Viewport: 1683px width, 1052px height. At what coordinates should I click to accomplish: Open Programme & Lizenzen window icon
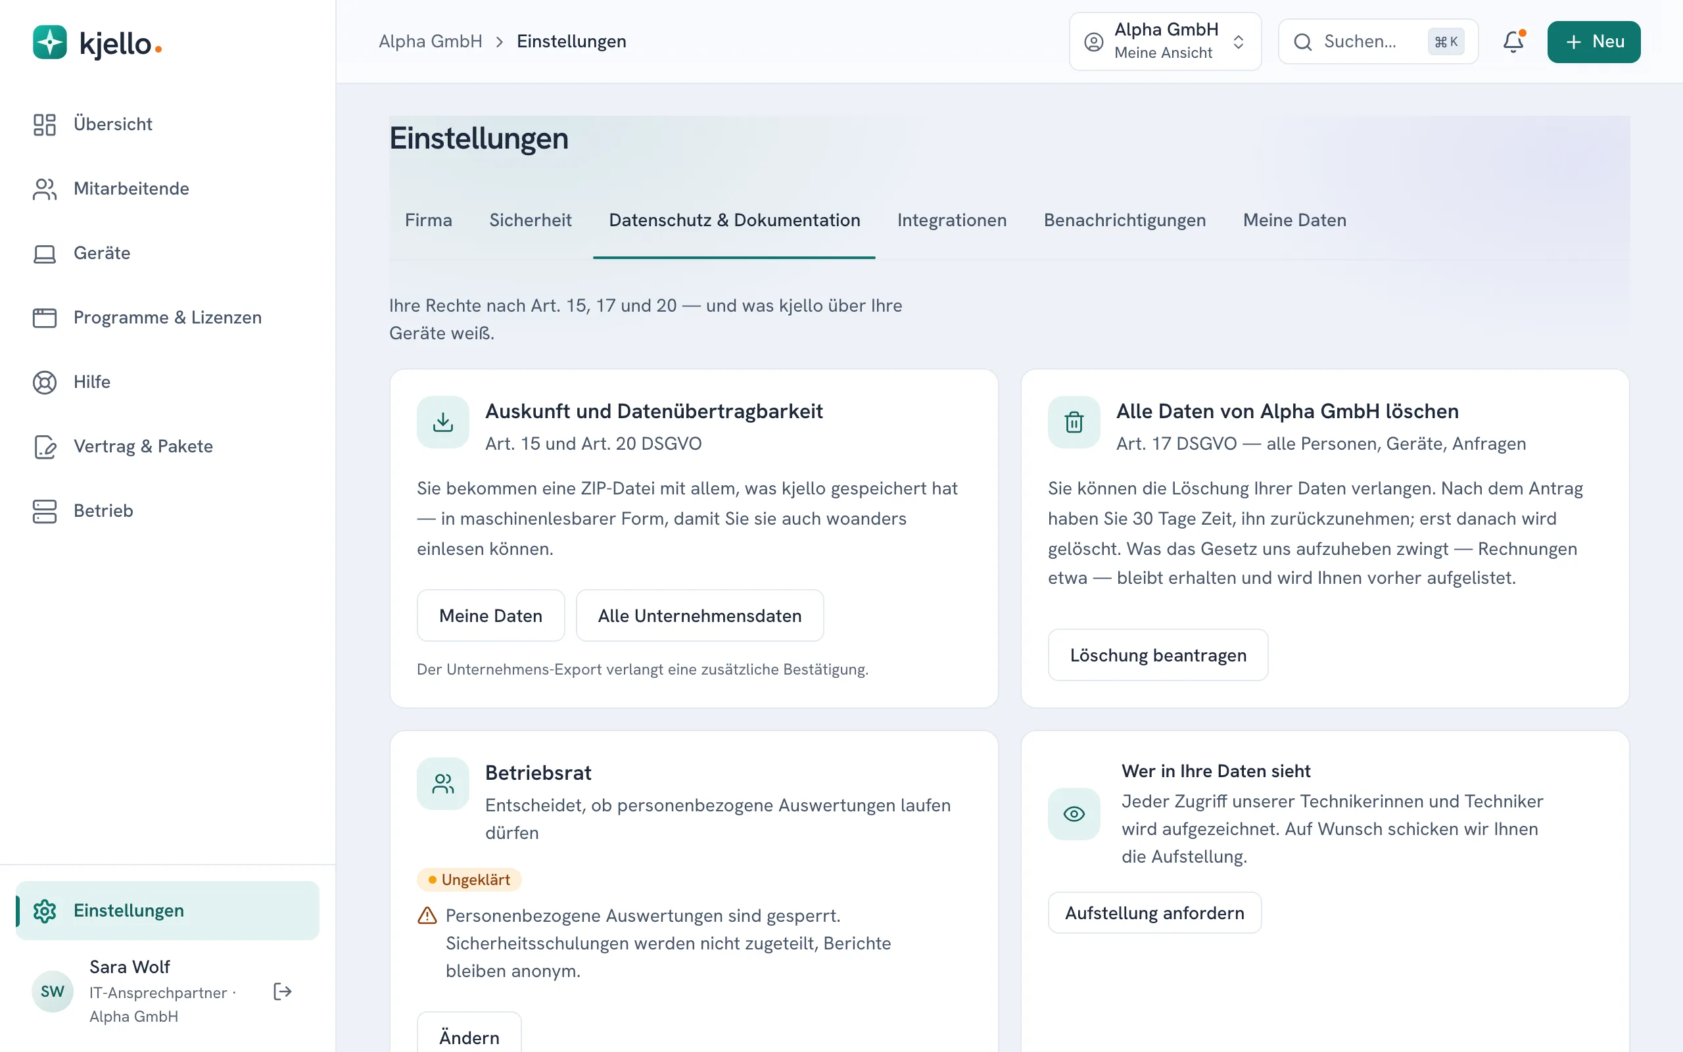click(x=45, y=318)
